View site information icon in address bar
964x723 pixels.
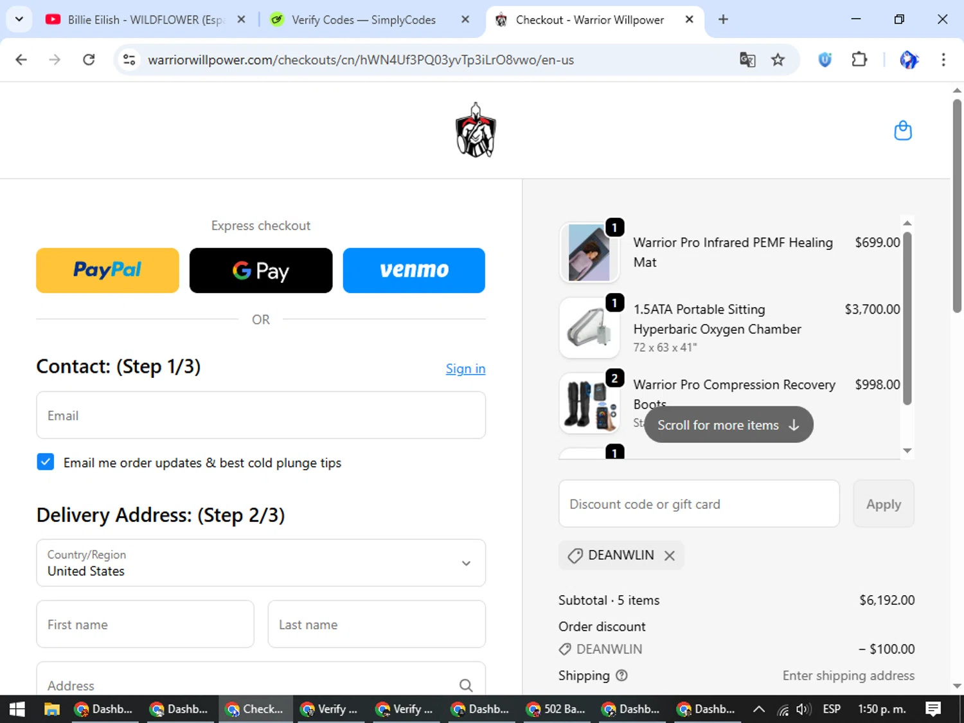point(129,60)
